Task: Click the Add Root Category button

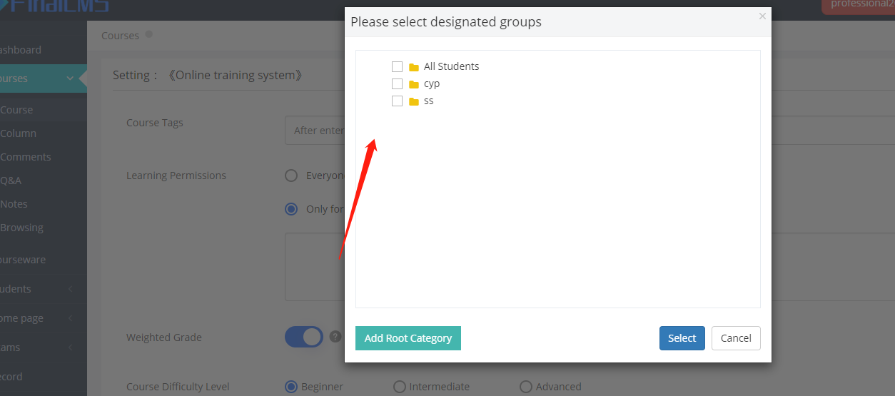Action: coord(408,338)
